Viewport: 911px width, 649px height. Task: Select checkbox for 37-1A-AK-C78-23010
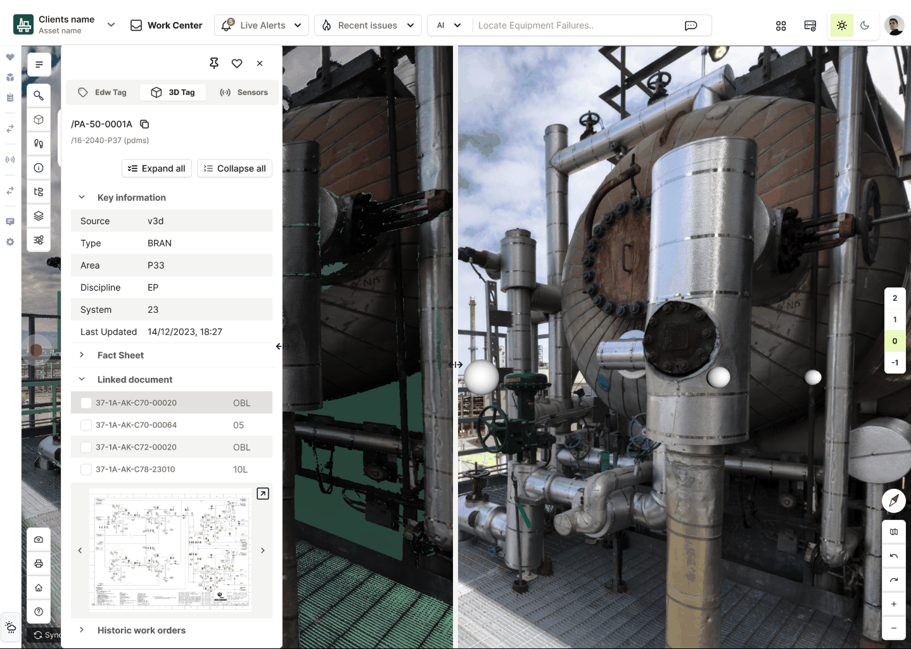pyautogui.click(x=86, y=470)
